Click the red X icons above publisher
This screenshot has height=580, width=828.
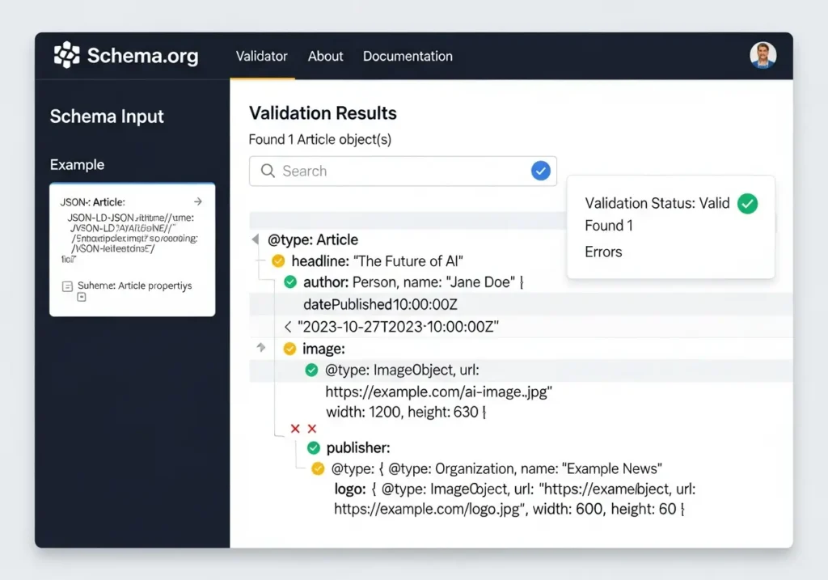click(x=305, y=428)
